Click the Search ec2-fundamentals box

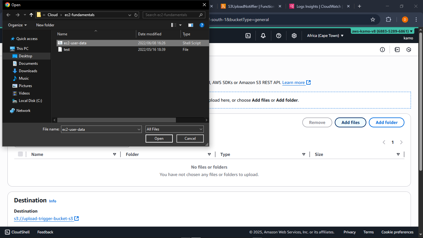coord(174,15)
